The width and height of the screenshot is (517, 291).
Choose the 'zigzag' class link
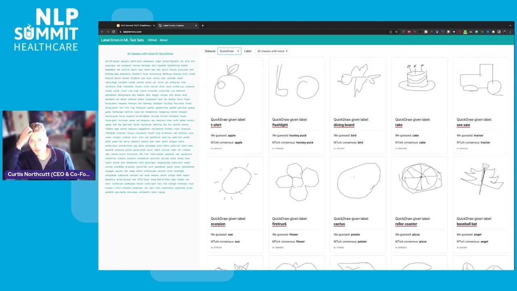tap(162, 192)
